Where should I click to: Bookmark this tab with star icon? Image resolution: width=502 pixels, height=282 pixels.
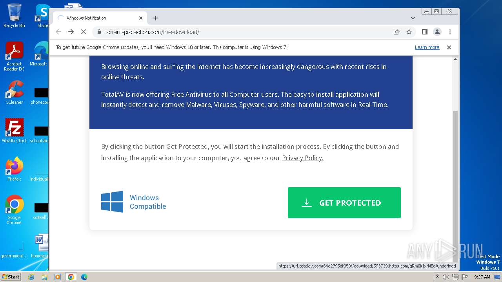click(x=409, y=32)
